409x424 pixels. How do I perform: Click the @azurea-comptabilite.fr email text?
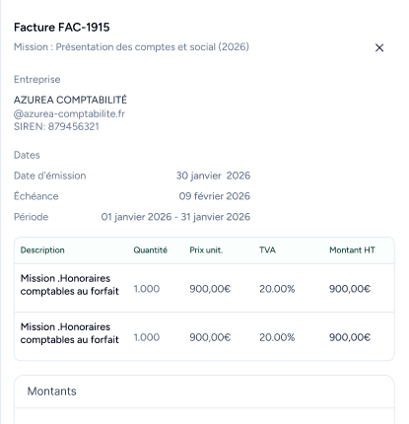click(69, 113)
